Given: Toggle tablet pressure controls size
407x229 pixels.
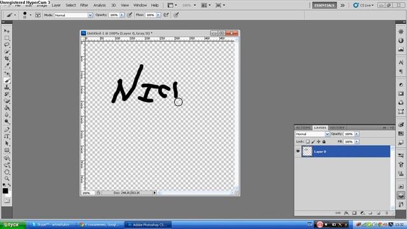Looking at the screenshot, I should 176,15.
